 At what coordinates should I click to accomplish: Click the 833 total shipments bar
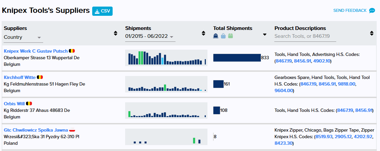point(237,58)
